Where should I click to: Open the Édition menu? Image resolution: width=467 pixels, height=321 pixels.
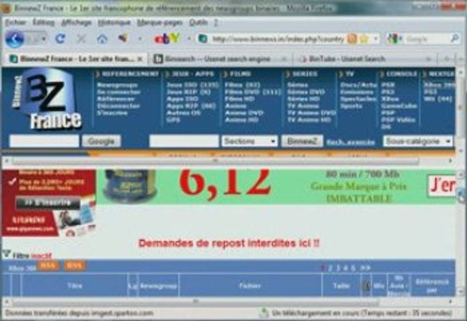coord(43,22)
